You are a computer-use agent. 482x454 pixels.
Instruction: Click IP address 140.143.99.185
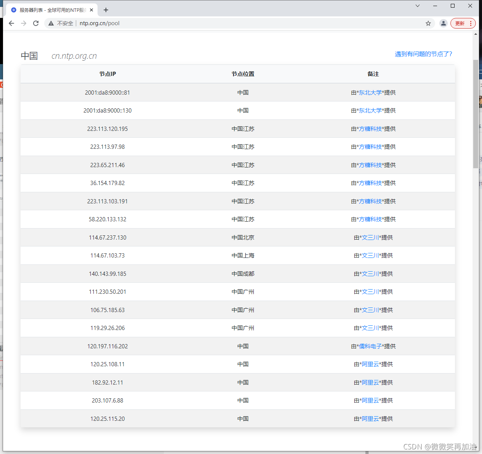click(107, 274)
